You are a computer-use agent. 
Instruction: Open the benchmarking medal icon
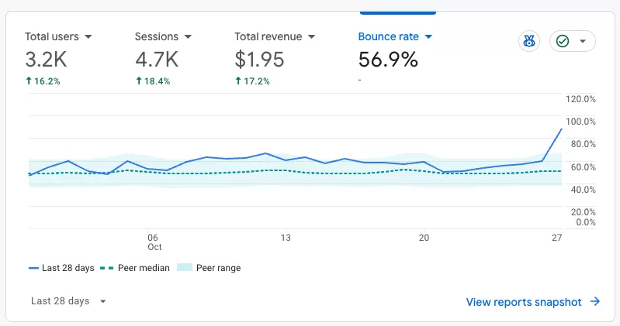(x=529, y=41)
